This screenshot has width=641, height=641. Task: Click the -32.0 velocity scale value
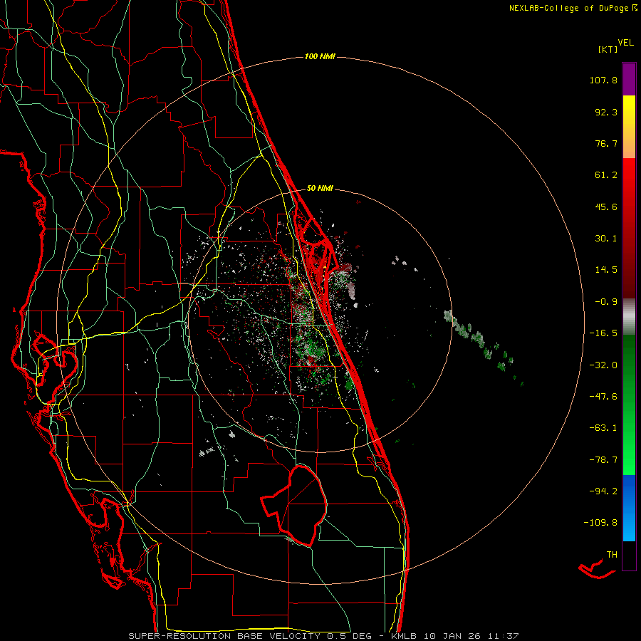pos(603,365)
